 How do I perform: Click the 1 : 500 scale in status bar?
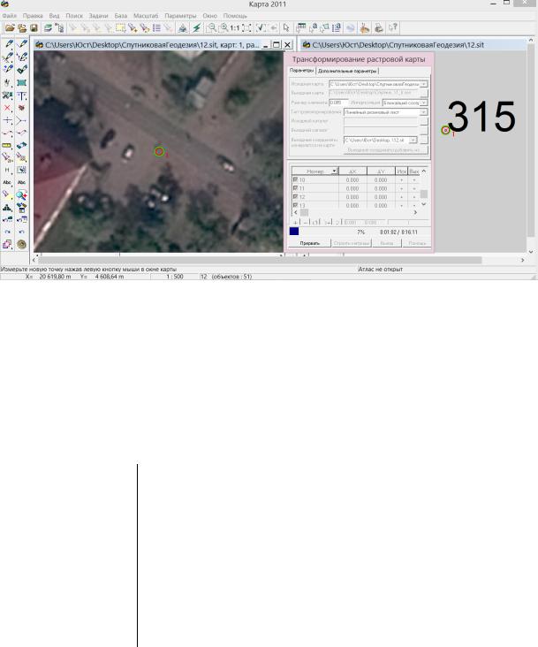pos(175,277)
